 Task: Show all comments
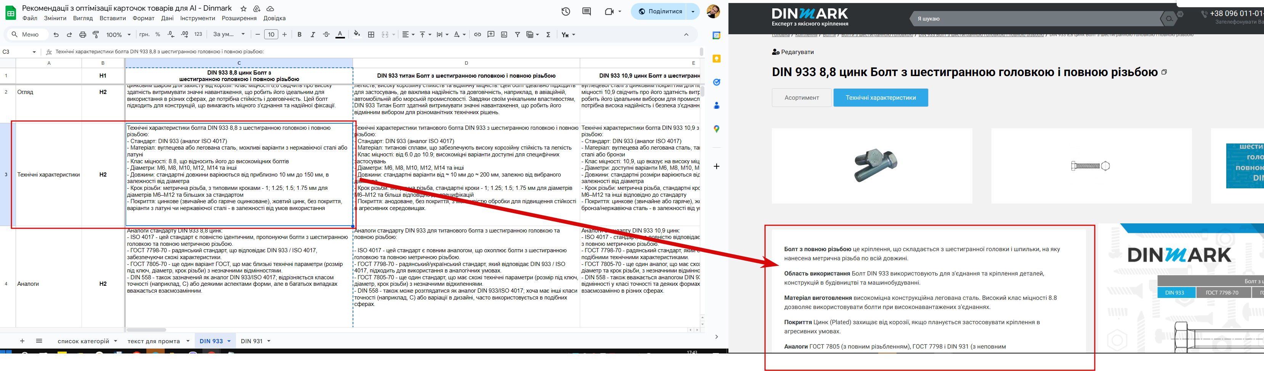586,11
